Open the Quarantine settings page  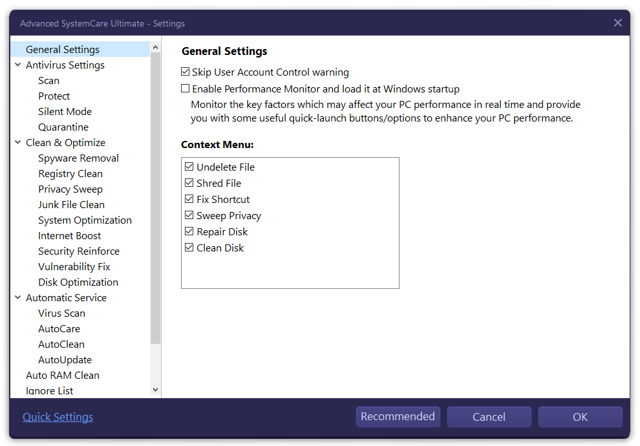(63, 127)
